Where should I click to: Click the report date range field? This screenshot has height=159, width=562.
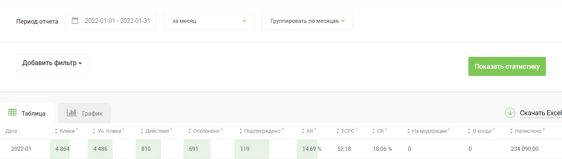(111, 21)
